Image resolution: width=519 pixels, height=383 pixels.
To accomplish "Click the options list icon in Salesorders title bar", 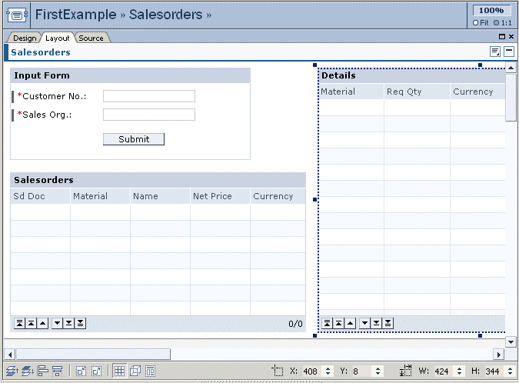I will (495, 52).
